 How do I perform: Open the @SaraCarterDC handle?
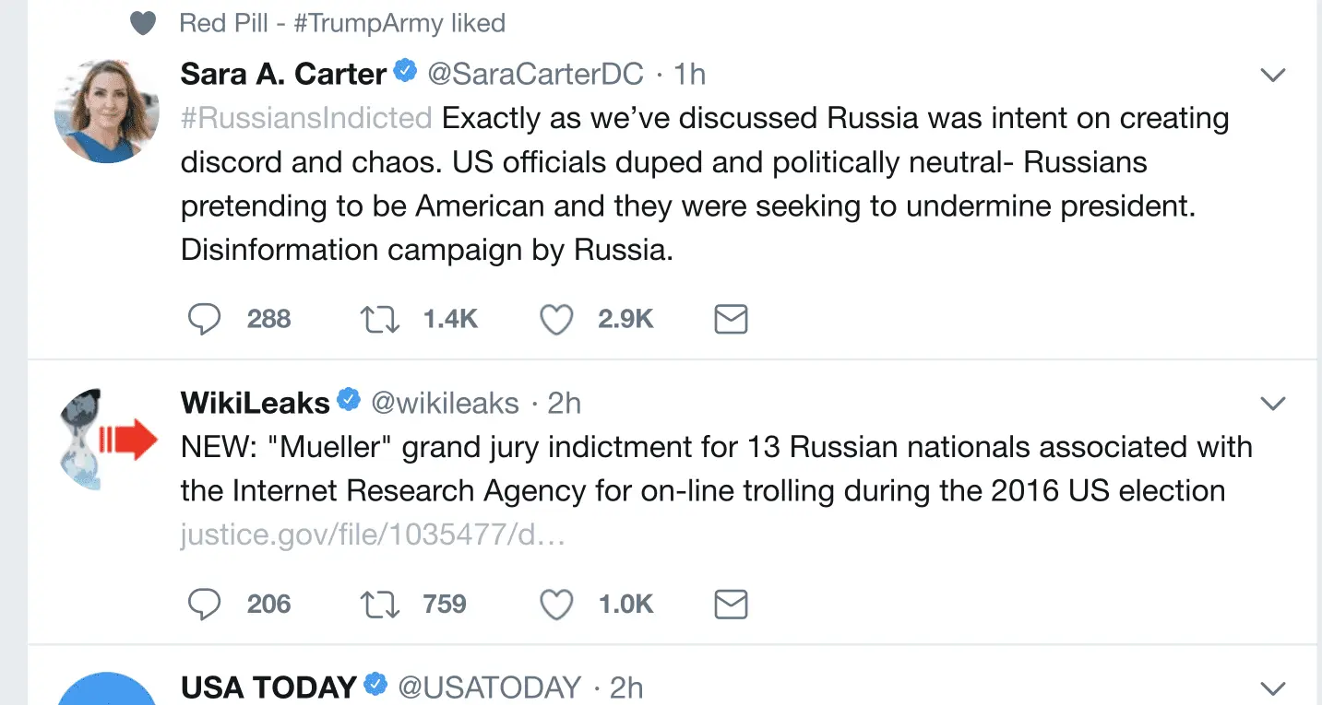(x=535, y=74)
